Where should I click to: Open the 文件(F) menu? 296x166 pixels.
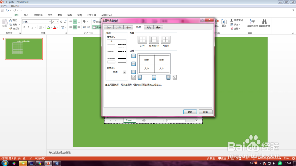click(x=5, y=6)
